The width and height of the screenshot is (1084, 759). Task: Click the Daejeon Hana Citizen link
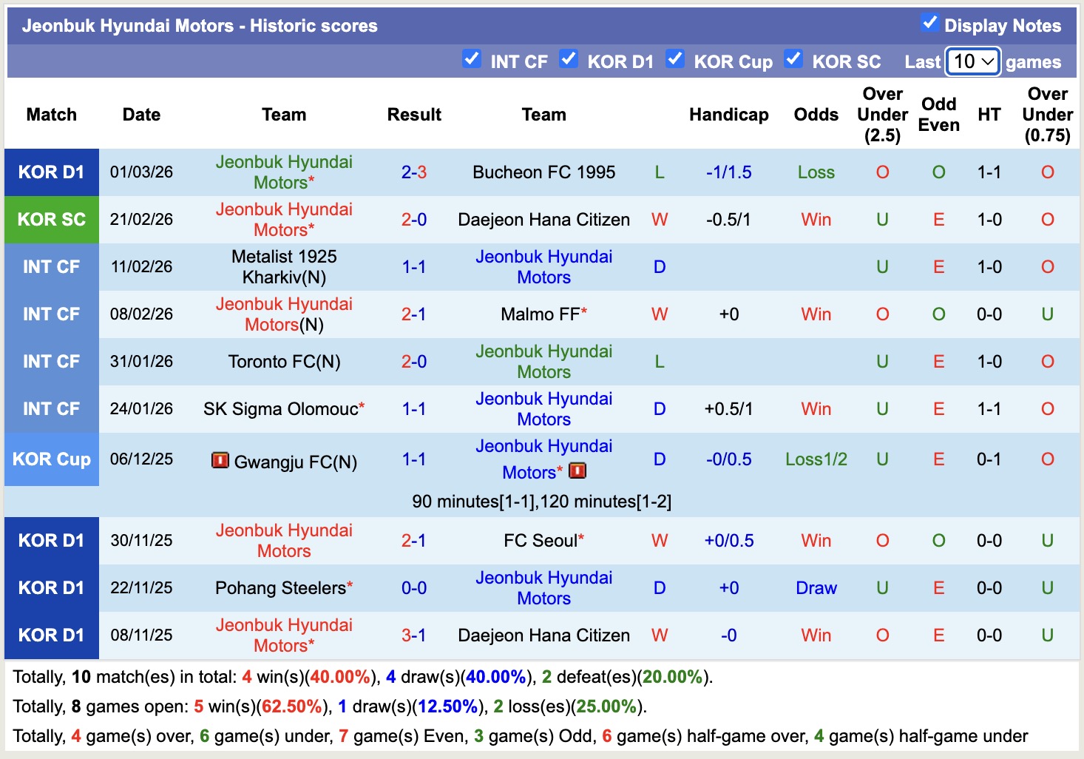tap(543, 219)
